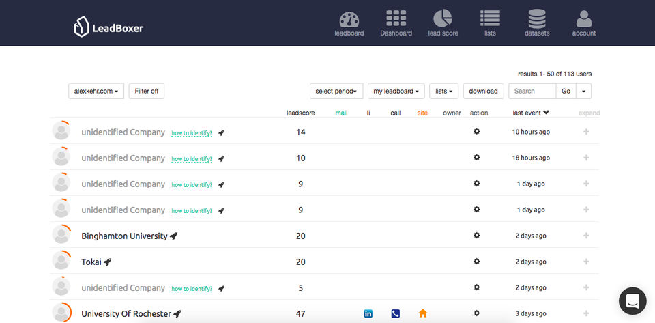Open the select period dropdown
The image size is (655, 323).
(x=336, y=91)
